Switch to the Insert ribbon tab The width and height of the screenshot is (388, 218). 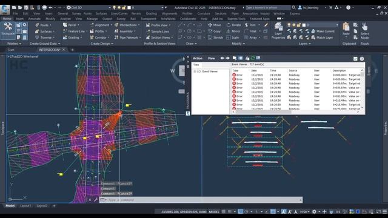click(x=19, y=19)
